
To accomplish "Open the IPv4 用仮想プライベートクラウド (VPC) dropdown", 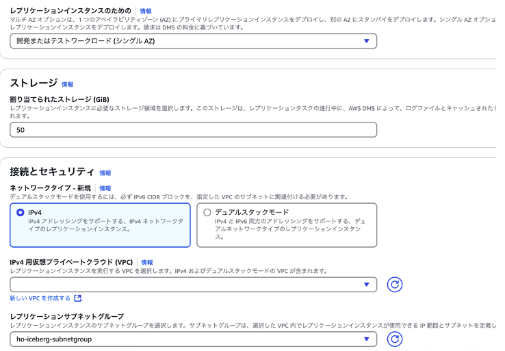I will coord(193,285).
